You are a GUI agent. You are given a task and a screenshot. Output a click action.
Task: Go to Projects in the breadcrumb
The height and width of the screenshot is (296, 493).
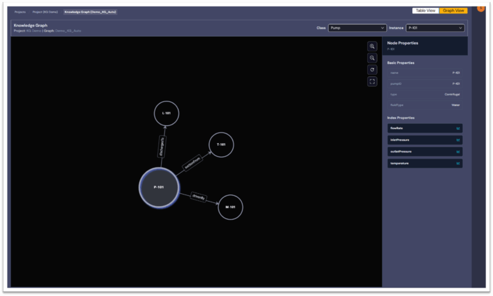tap(21, 12)
